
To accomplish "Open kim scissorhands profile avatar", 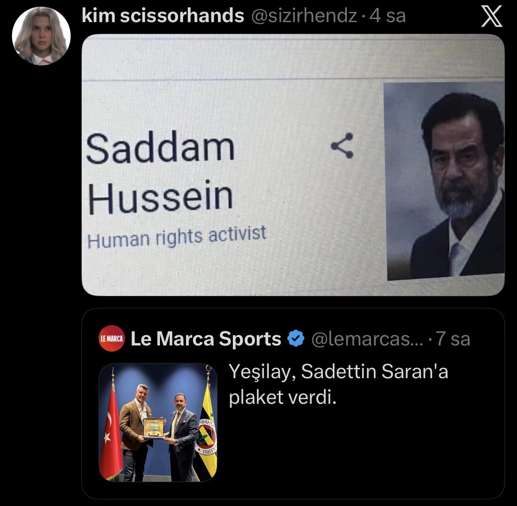I will coord(41,36).
